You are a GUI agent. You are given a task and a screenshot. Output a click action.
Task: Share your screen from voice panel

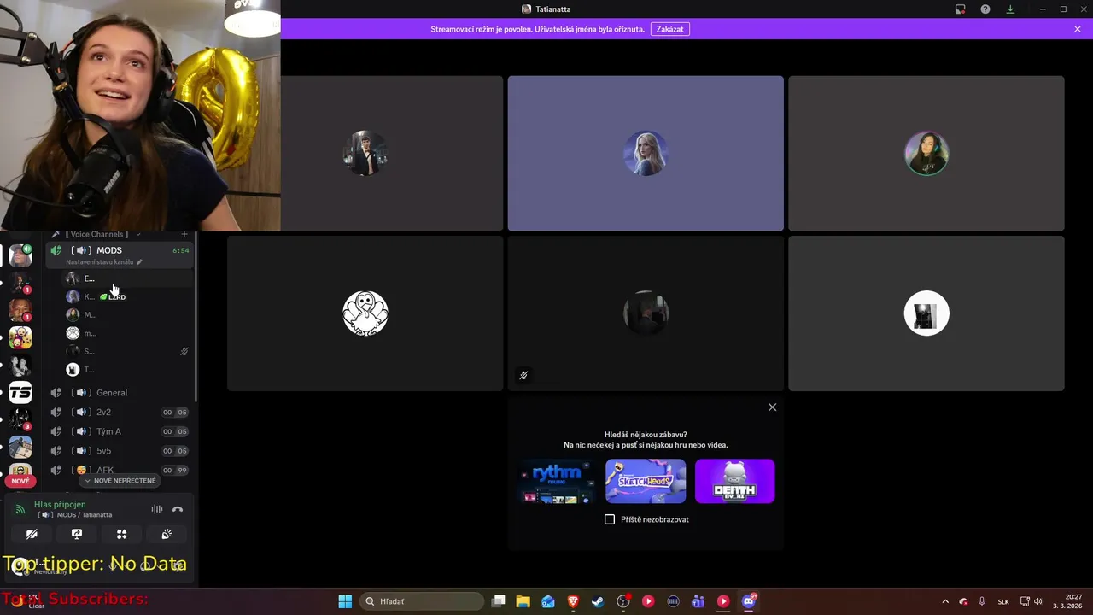[x=77, y=534]
